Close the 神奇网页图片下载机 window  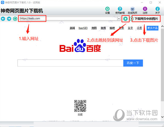click(x=160, y=2)
